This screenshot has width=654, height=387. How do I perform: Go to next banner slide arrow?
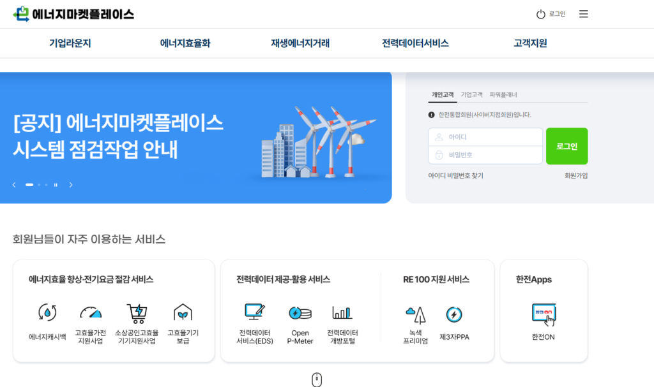pyautogui.click(x=71, y=184)
